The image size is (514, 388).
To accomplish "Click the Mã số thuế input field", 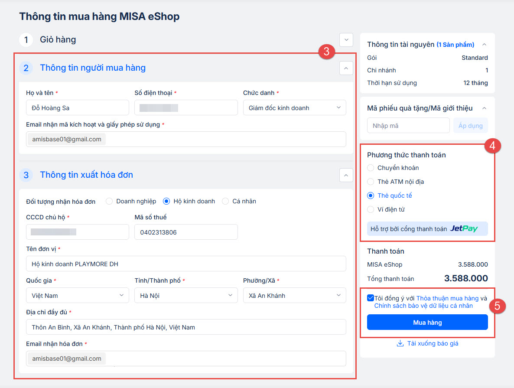I will coord(186,232).
